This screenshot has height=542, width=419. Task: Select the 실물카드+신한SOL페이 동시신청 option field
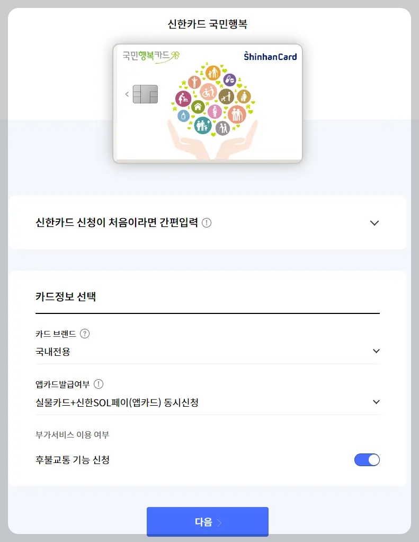pos(207,401)
